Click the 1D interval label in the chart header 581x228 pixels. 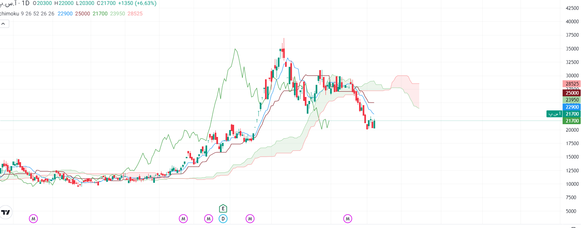click(x=26, y=3)
